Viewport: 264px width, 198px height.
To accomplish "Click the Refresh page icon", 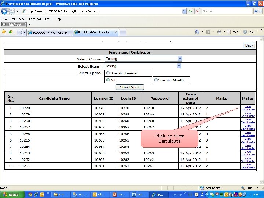I will click(190, 11).
